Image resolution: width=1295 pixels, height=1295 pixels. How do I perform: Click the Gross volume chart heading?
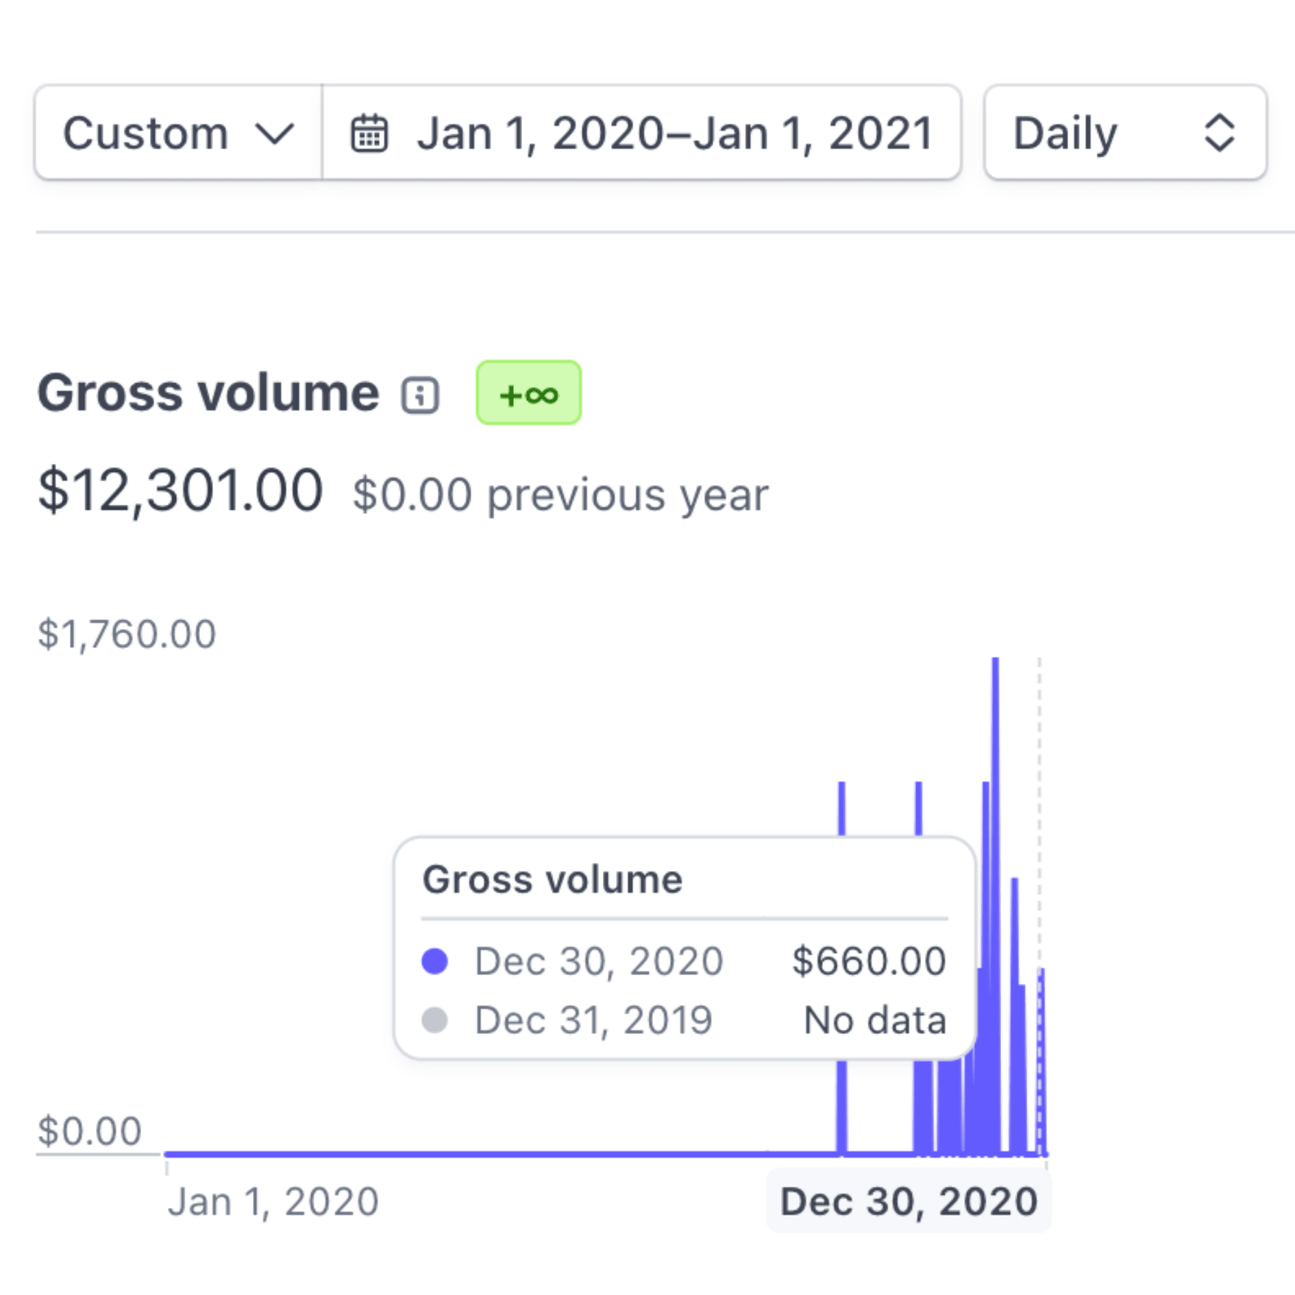click(208, 393)
